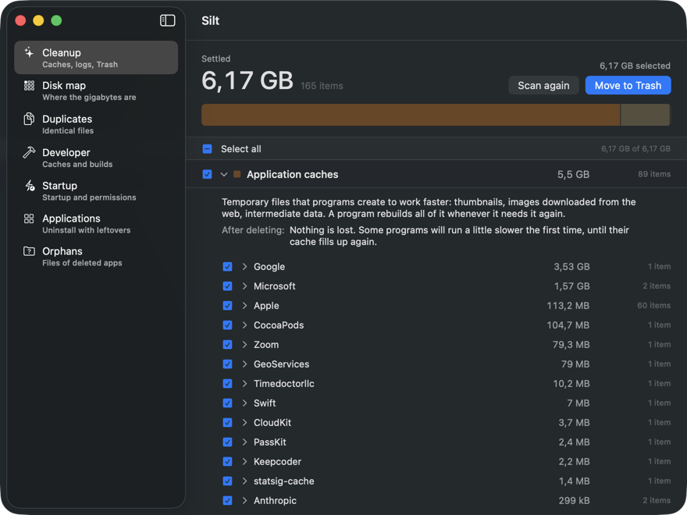Viewport: 687px width, 515px height.
Task: Click the Scan again button
Action: (543, 85)
